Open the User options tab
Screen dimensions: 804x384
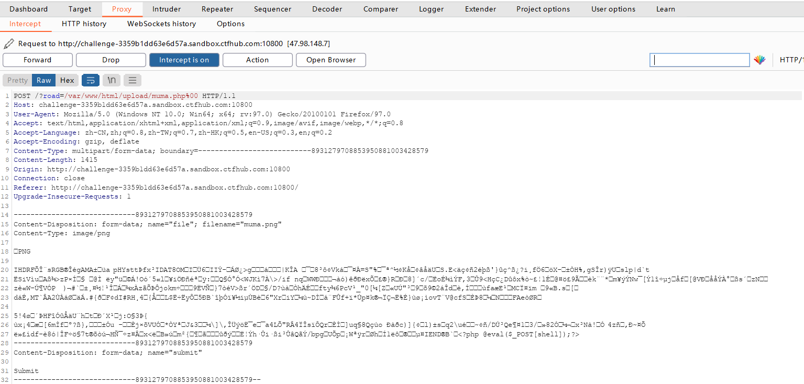coord(613,9)
